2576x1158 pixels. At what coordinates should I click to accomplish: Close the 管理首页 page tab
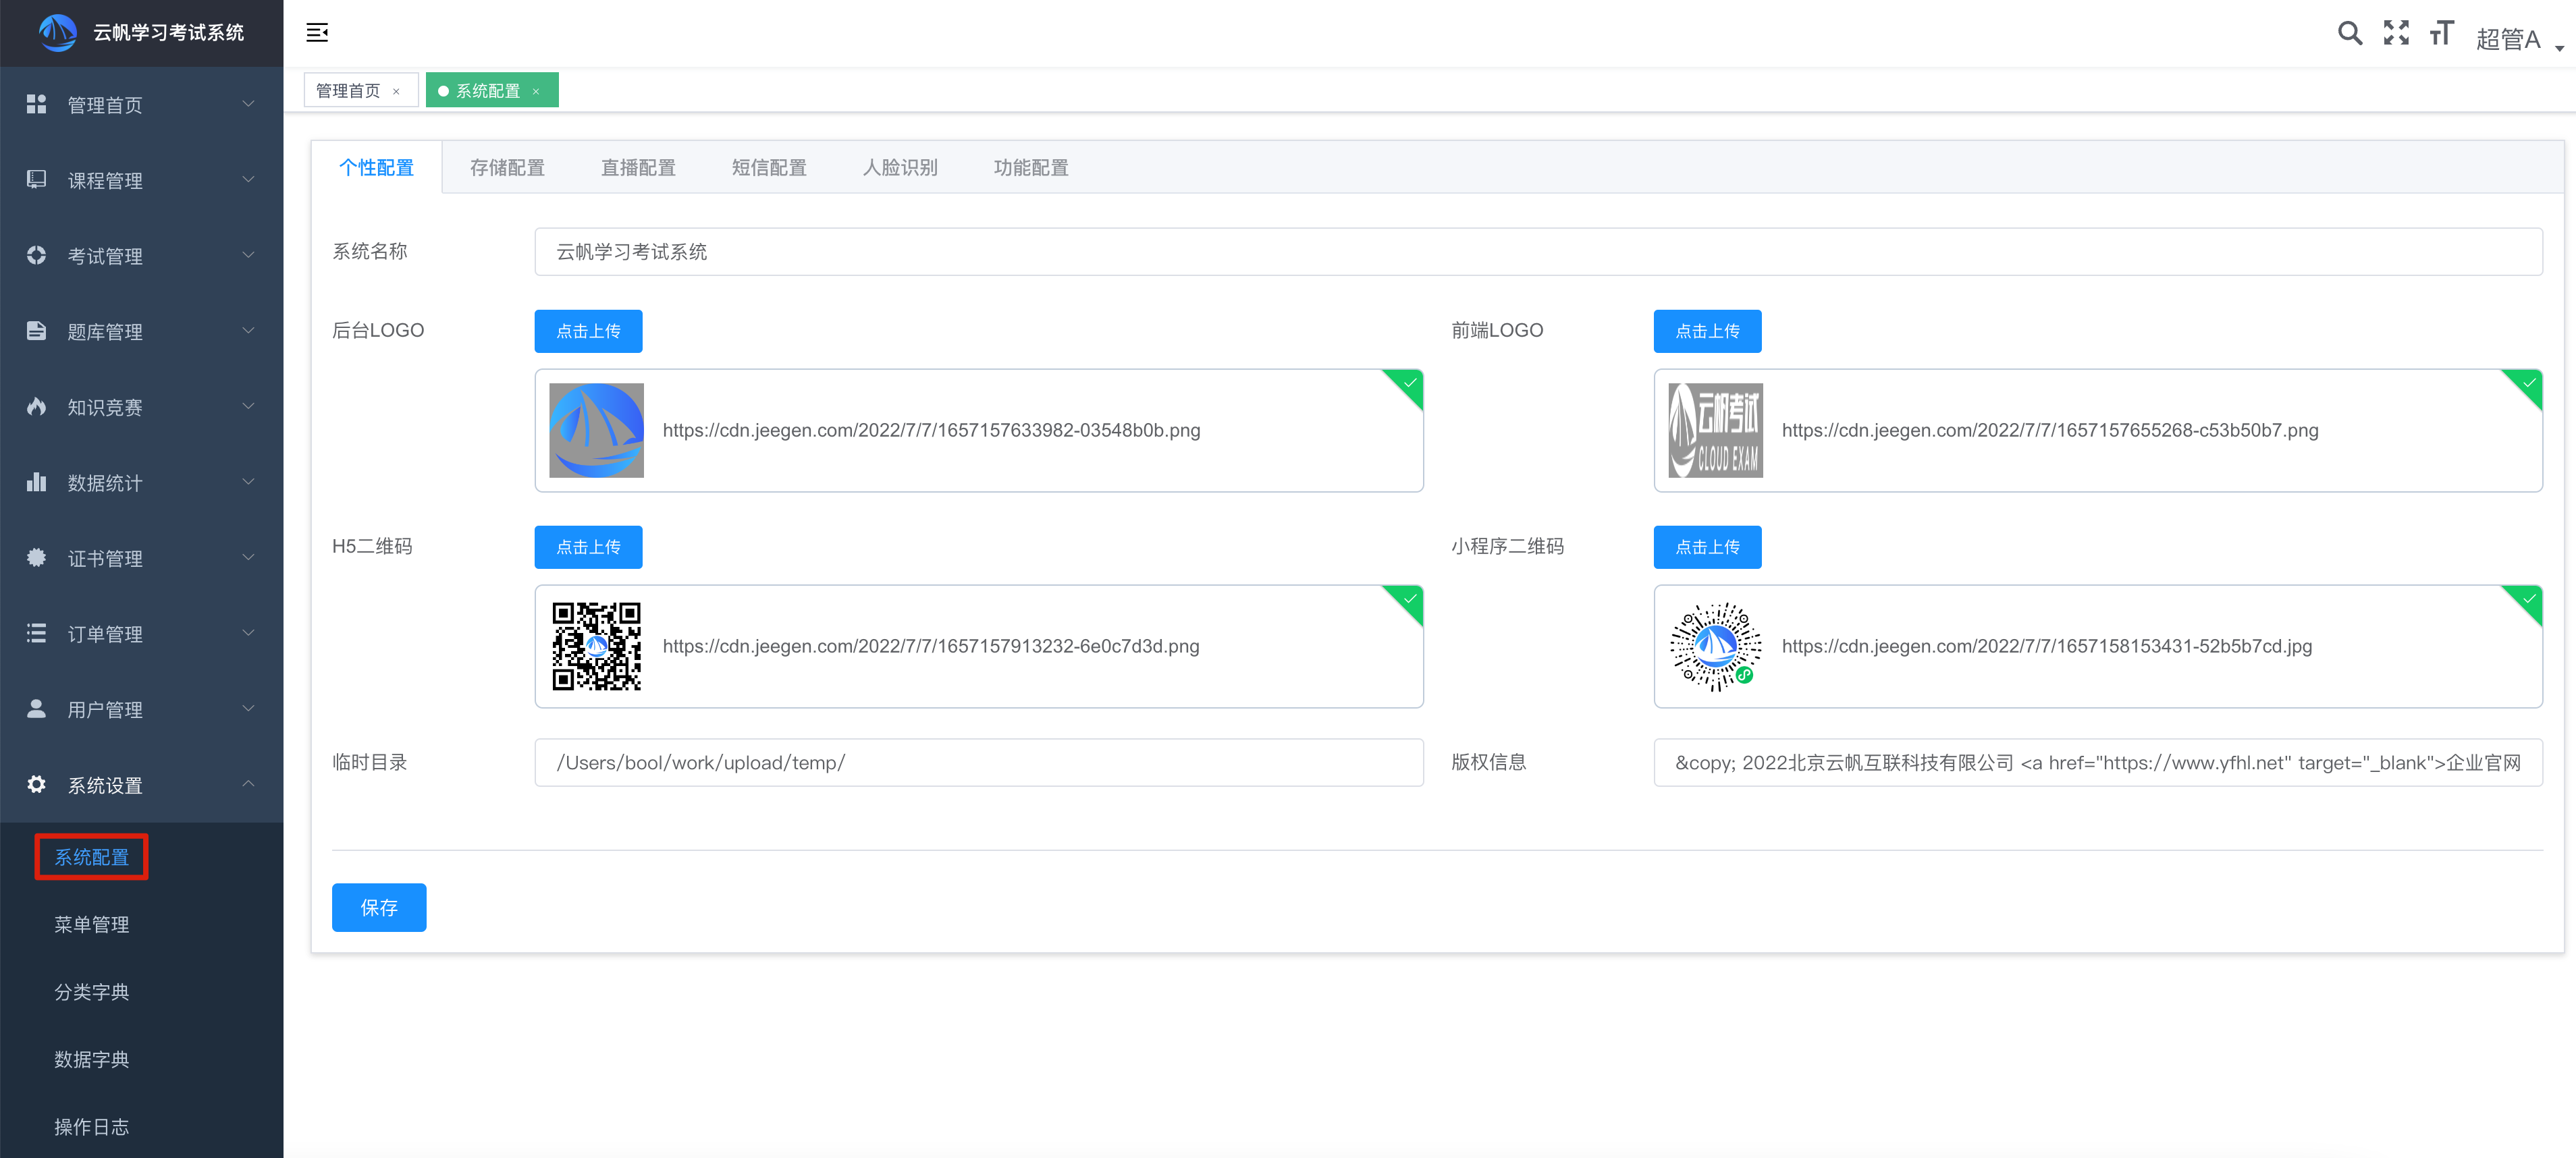pyautogui.click(x=396, y=91)
